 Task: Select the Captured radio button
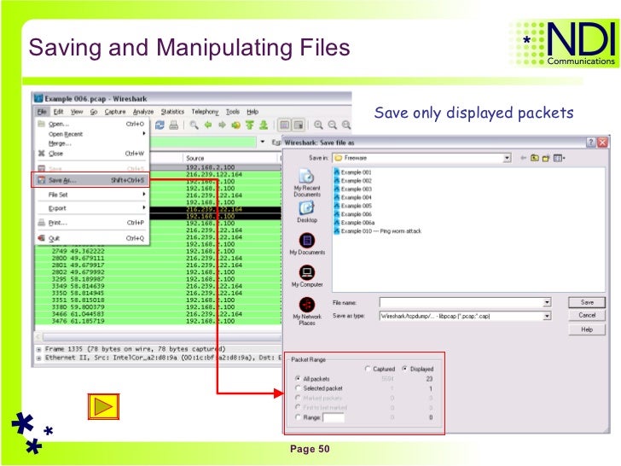click(368, 369)
